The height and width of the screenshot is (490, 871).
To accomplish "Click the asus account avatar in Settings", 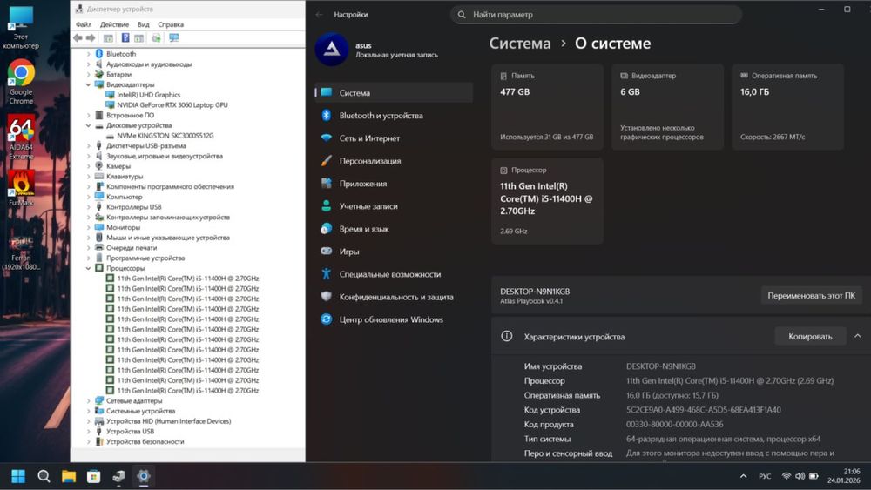I will 332,50.
